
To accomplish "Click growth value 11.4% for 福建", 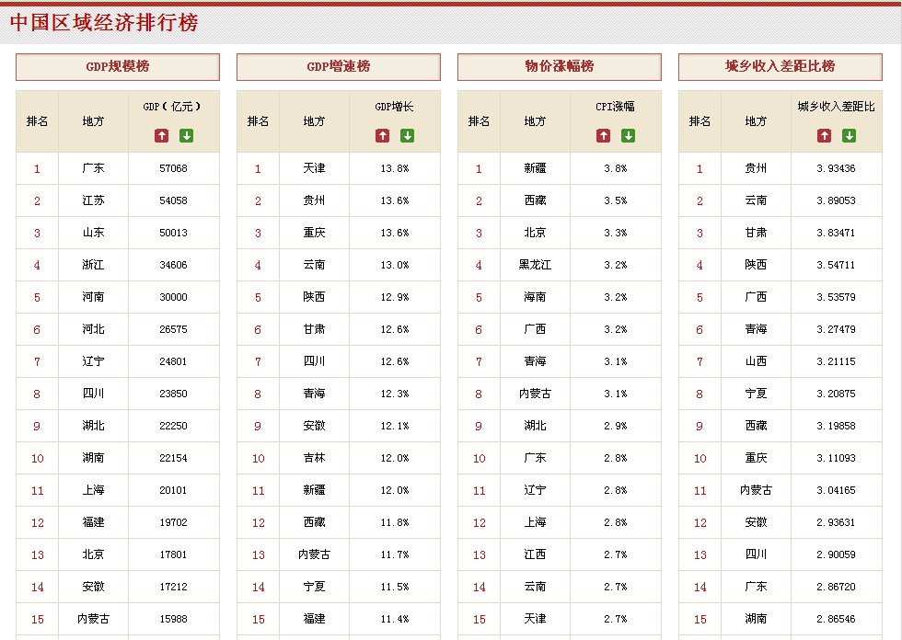I will tap(395, 619).
